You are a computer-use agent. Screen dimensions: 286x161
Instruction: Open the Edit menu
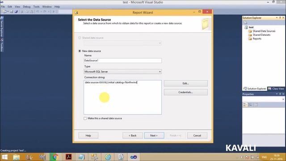(10, 7)
